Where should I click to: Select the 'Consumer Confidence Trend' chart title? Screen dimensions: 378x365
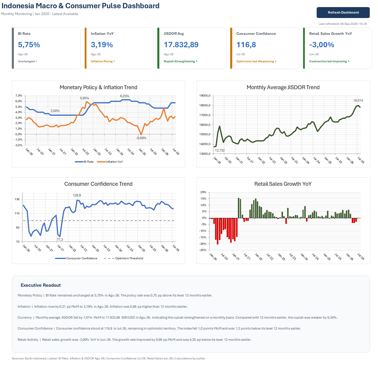98,184
